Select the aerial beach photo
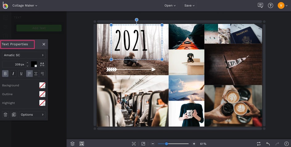 point(211,34)
